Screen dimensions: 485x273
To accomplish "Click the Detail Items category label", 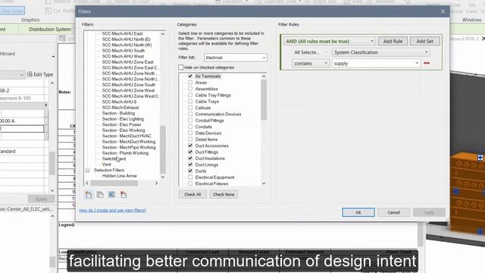I will [x=206, y=140].
